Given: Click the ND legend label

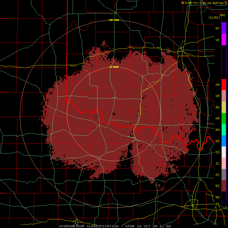Looking at the screenshot, I should 217,197.
